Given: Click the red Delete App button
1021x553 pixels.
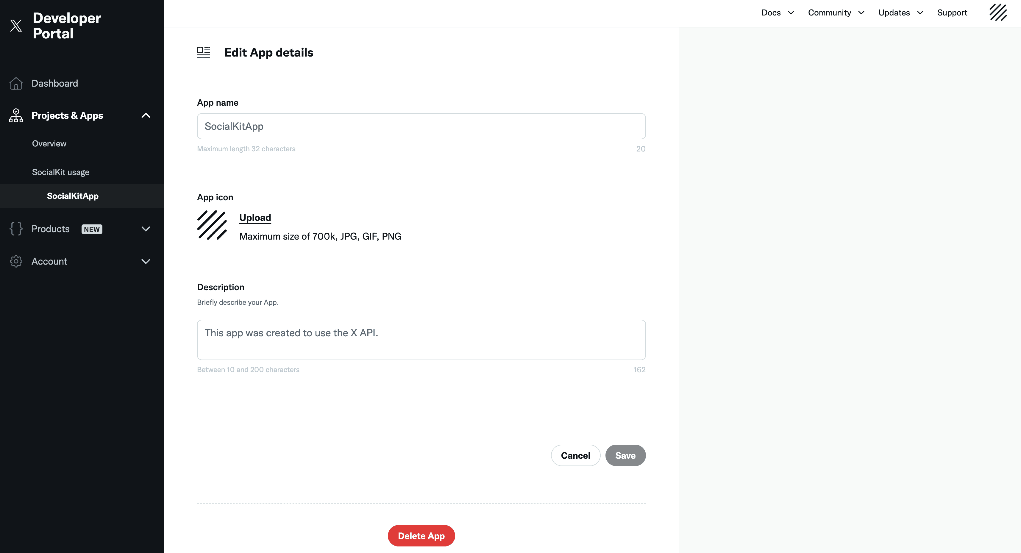Looking at the screenshot, I should pyautogui.click(x=421, y=536).
